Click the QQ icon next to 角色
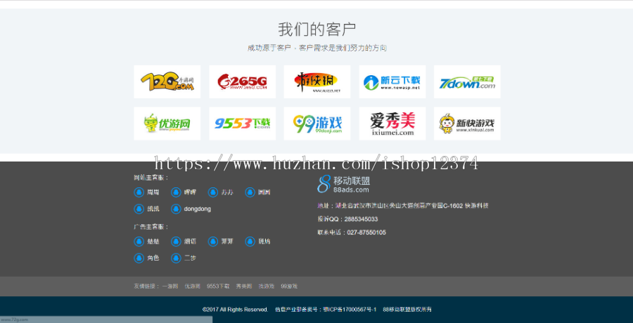Viewport: 633px width, 323px height. (x=139, y=258)
